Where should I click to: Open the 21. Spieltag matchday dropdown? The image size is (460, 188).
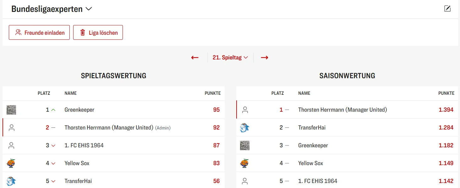coord(230,58)
